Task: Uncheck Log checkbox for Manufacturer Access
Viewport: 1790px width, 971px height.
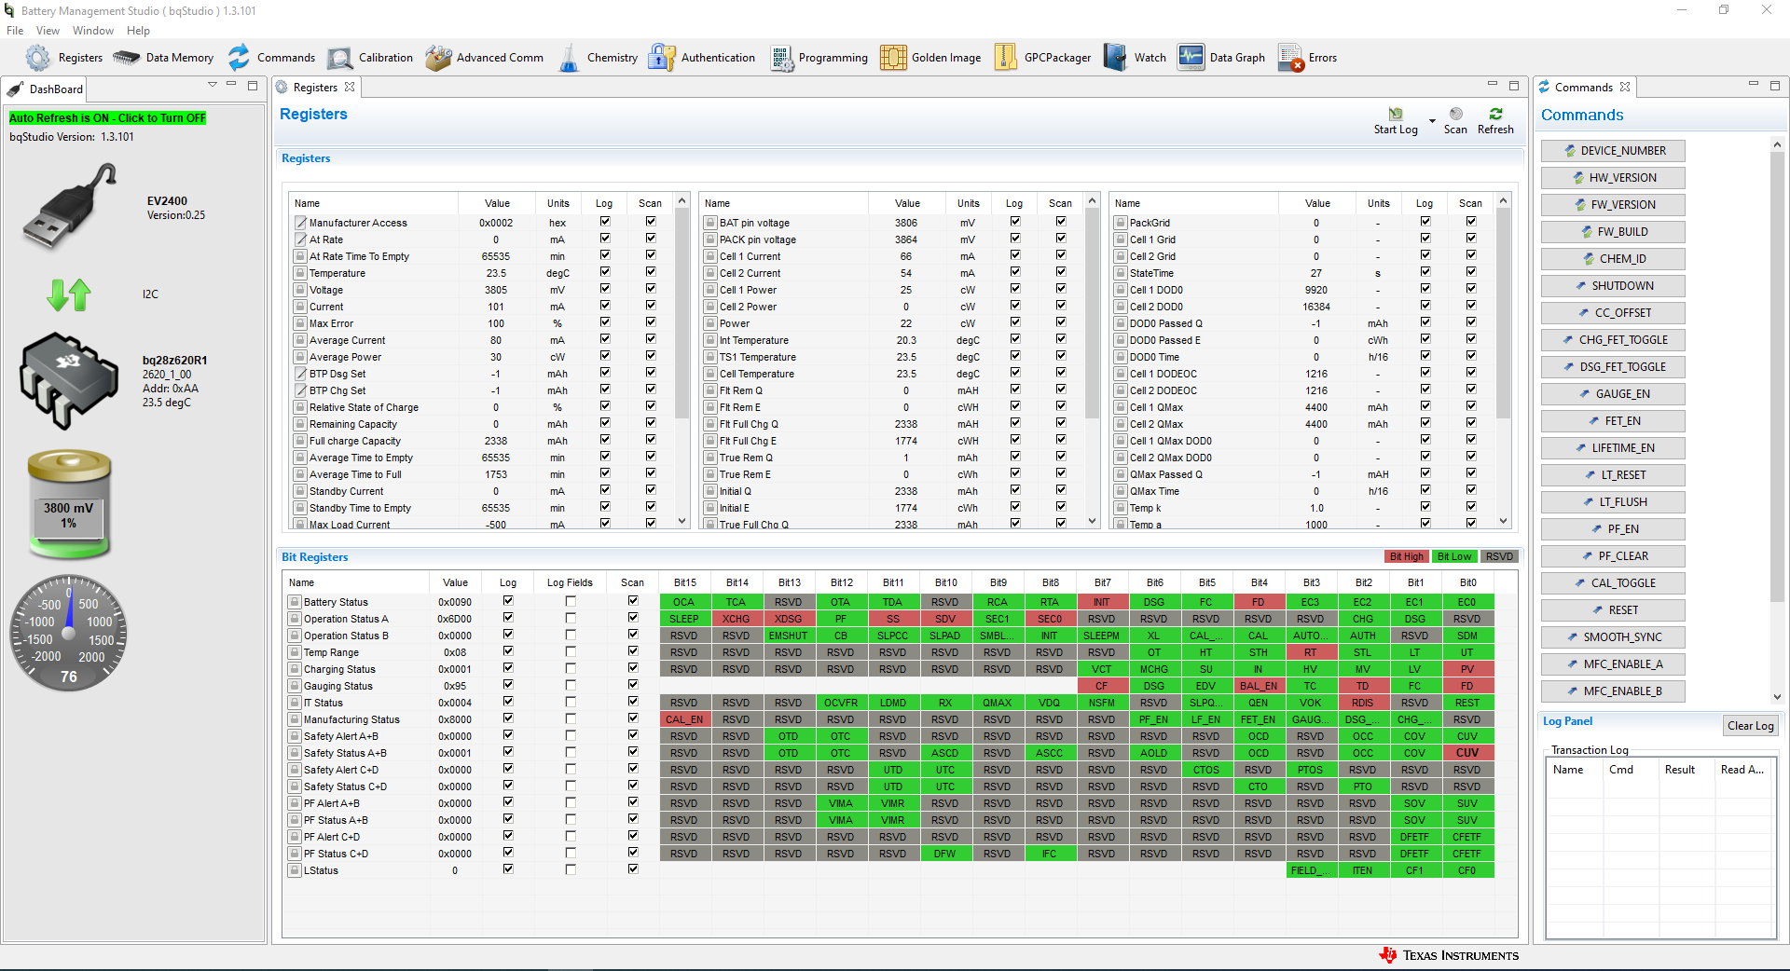Action: 605,222
